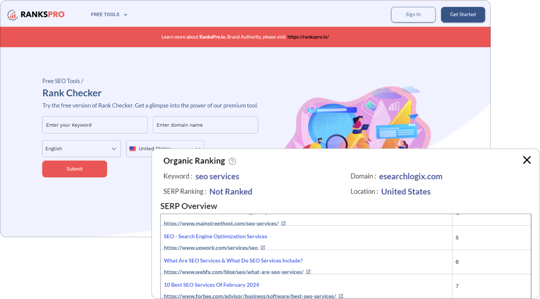Open the mainstreethost external link icon
The height and width of the screenshot is (299, 540).
coord(283,223)
